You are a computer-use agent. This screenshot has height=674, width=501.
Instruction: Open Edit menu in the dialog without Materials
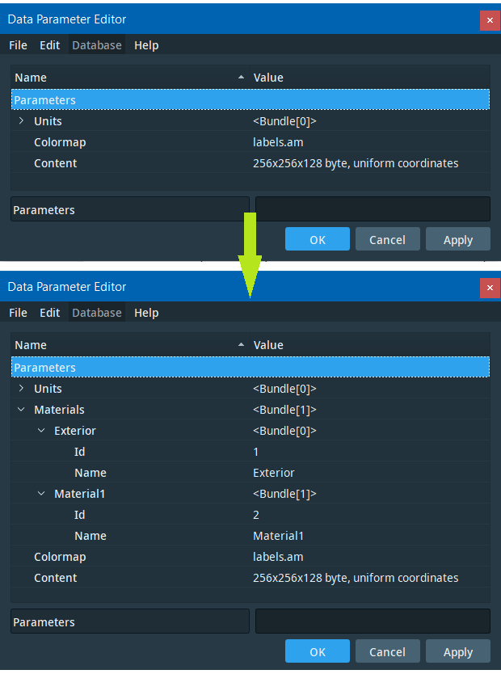(50, 45)
